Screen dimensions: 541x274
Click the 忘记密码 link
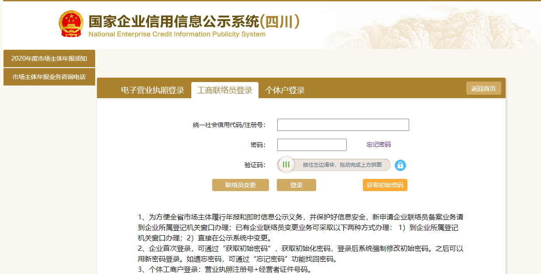coord(379,144)
